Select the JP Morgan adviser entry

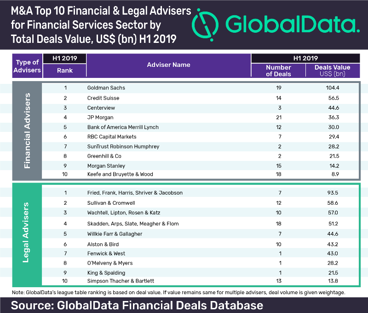coord(100,118)
